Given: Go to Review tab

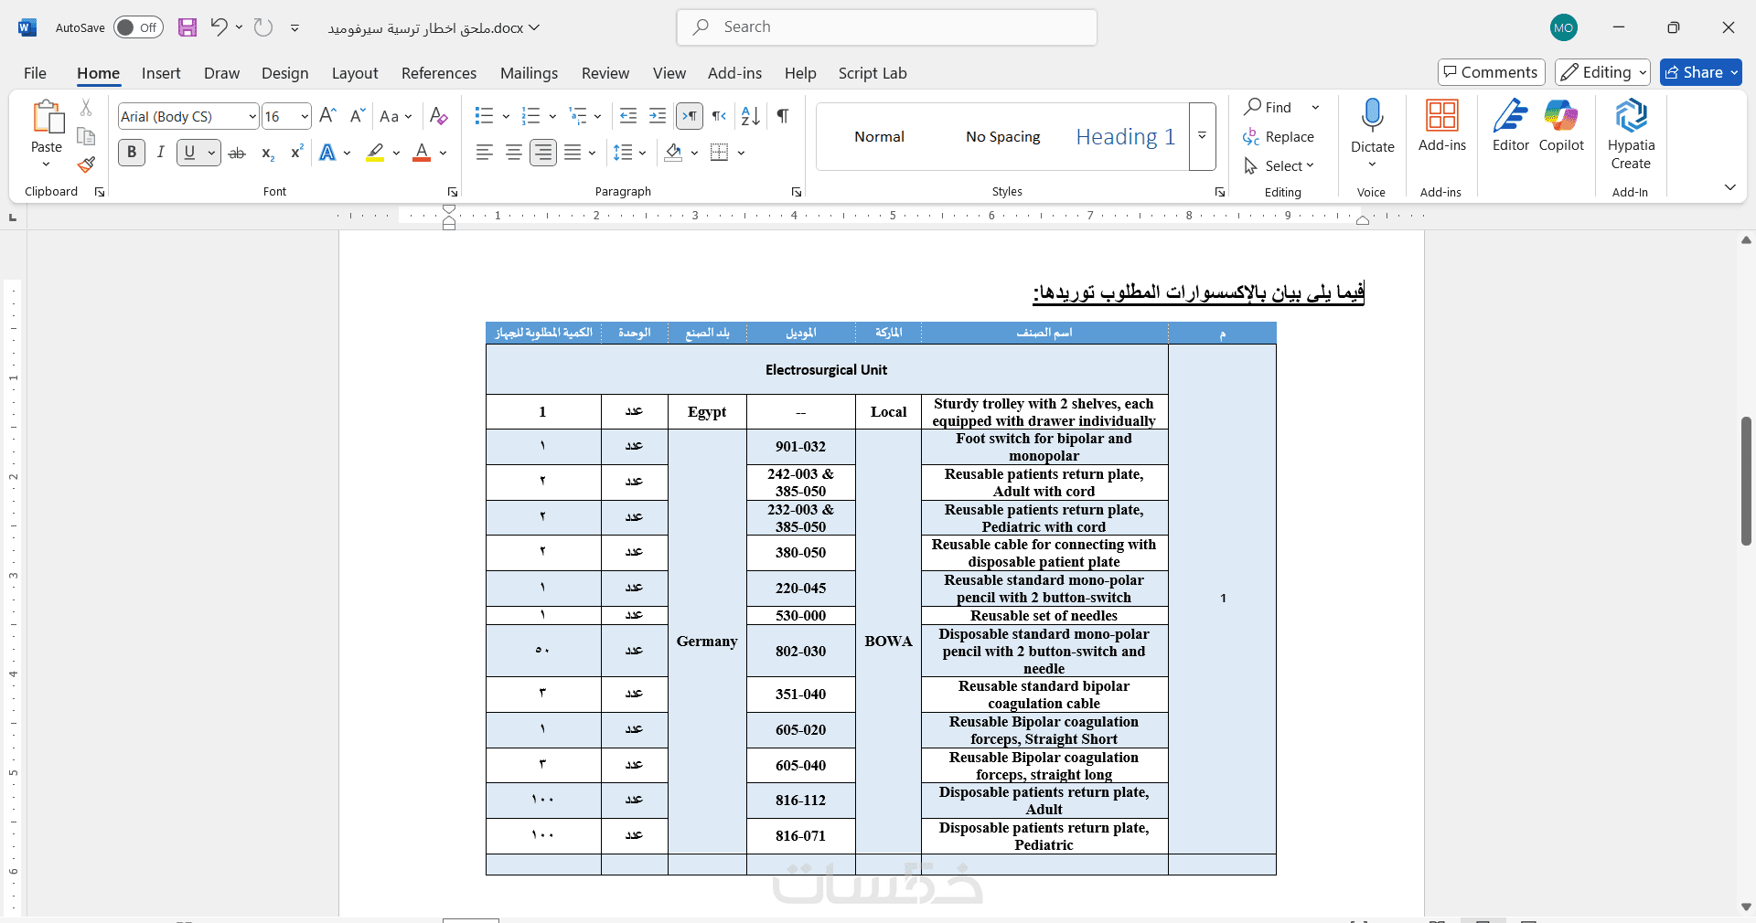Looking at the screenshot, I should coord(605,73).
